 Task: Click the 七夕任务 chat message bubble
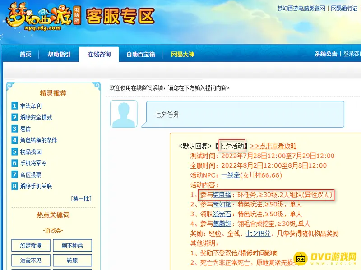tap(243, 114)
